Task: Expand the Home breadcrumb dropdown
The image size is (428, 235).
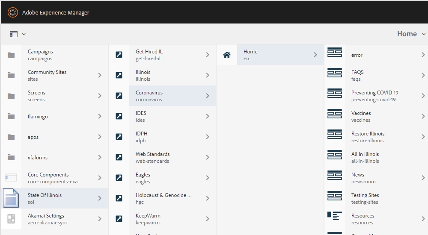Action: [423, 34]
